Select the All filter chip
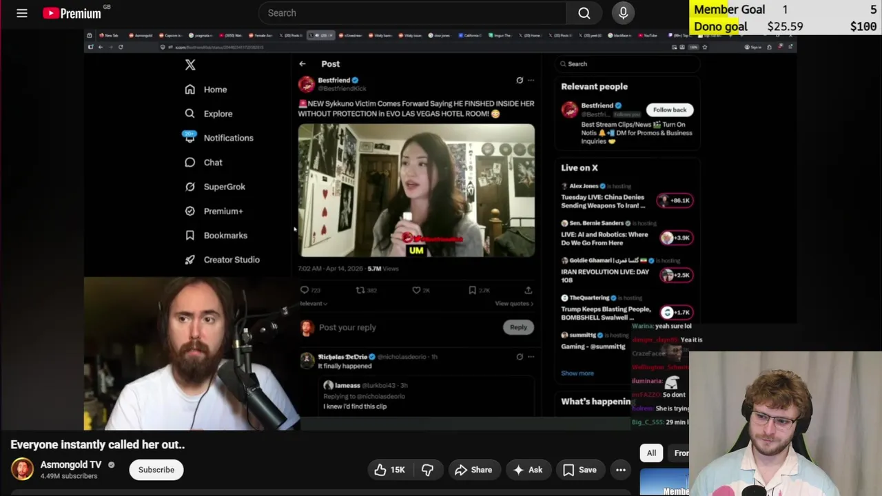Viewport: 882px width, 496px height. click(651, 453)
